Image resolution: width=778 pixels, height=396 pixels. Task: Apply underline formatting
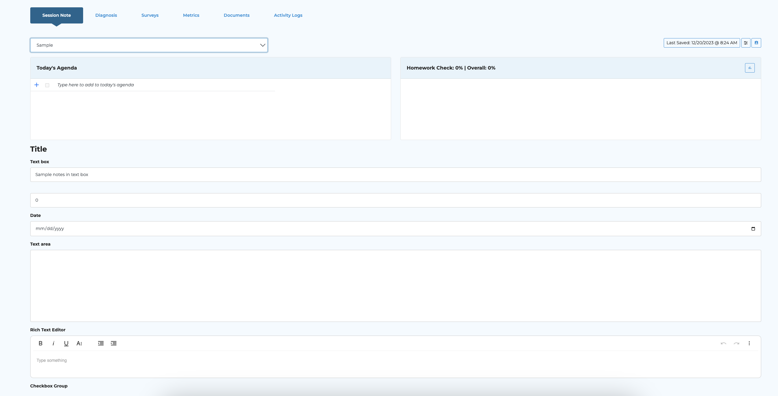(x=66, y=343)
